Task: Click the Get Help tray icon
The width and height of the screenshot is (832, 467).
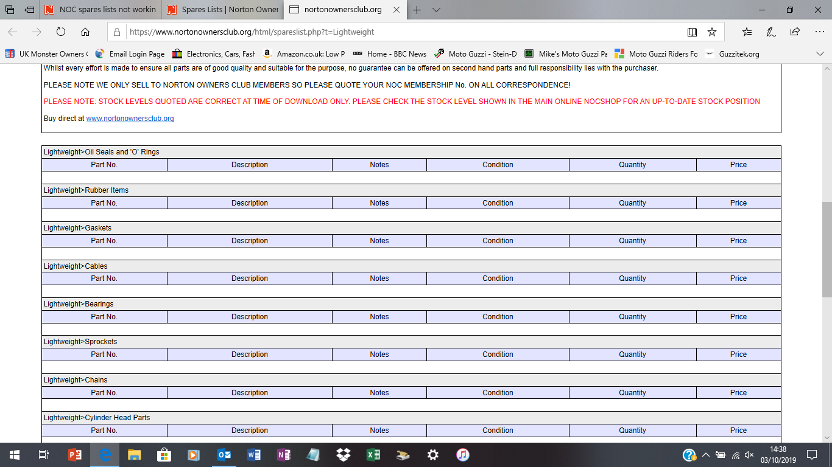Action: [689, 455]
